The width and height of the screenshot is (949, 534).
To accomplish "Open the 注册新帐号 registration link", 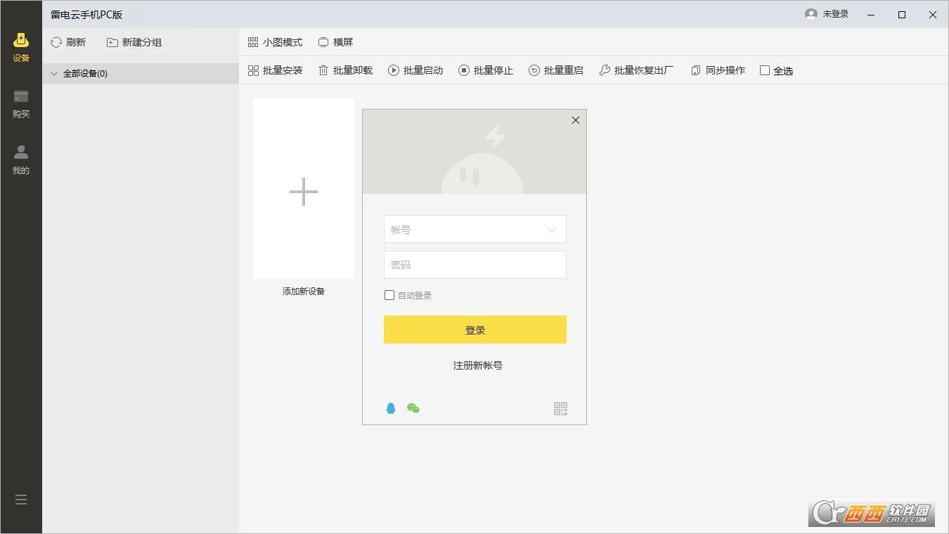I will coord(477,365).
